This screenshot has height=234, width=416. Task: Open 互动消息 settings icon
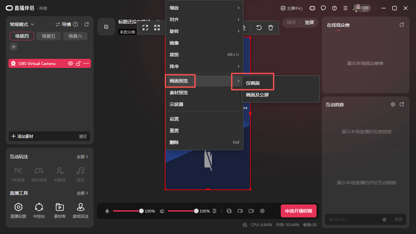pyautogui.click(x=393, y=104)
